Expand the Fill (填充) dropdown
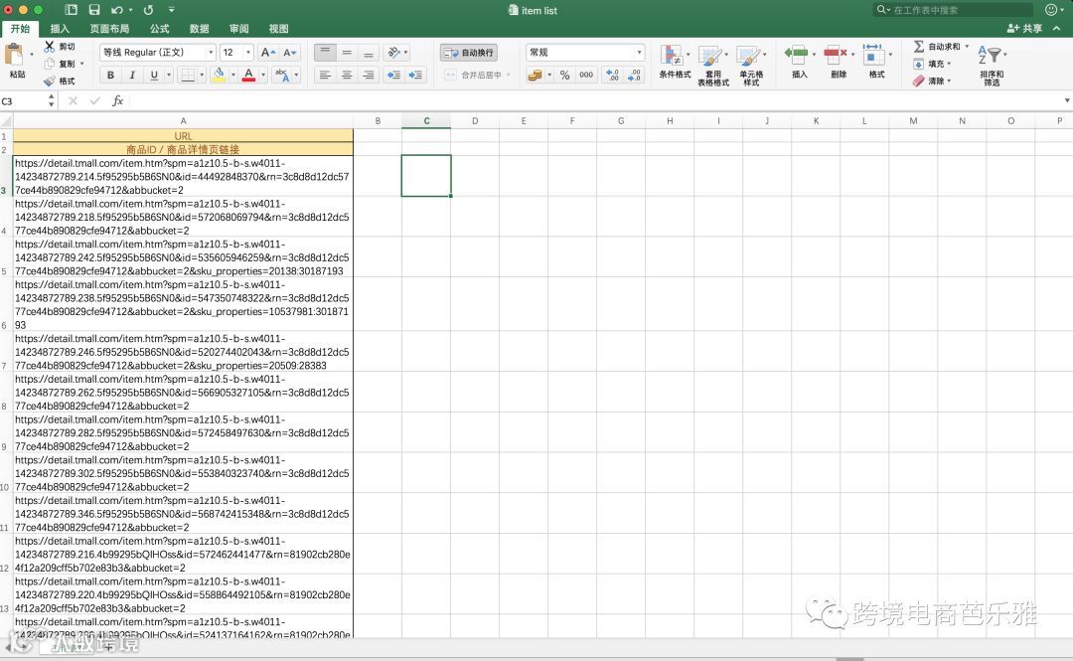Image resolution: width=1073 pixels, height=661 pixels. (949, 64)
